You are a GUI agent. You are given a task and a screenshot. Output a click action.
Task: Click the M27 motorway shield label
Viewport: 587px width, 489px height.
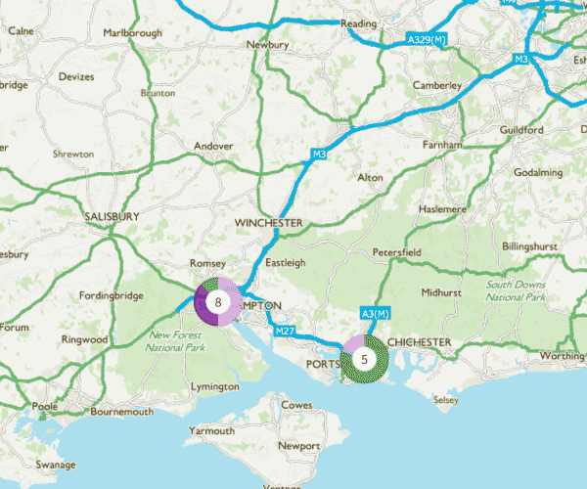(285, 332)
